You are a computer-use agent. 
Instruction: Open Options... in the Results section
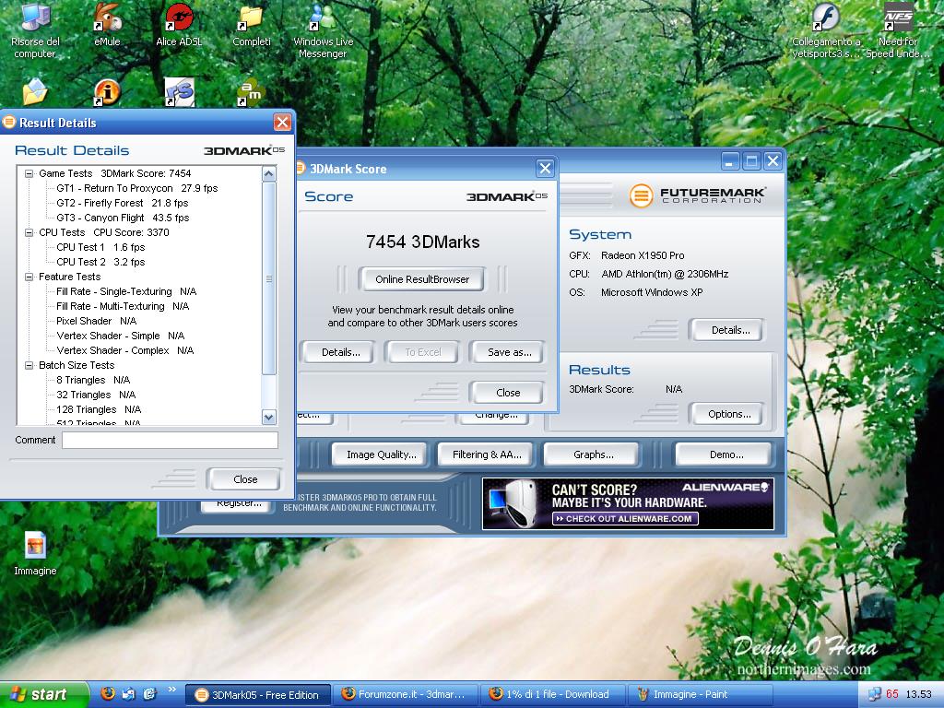728,414
